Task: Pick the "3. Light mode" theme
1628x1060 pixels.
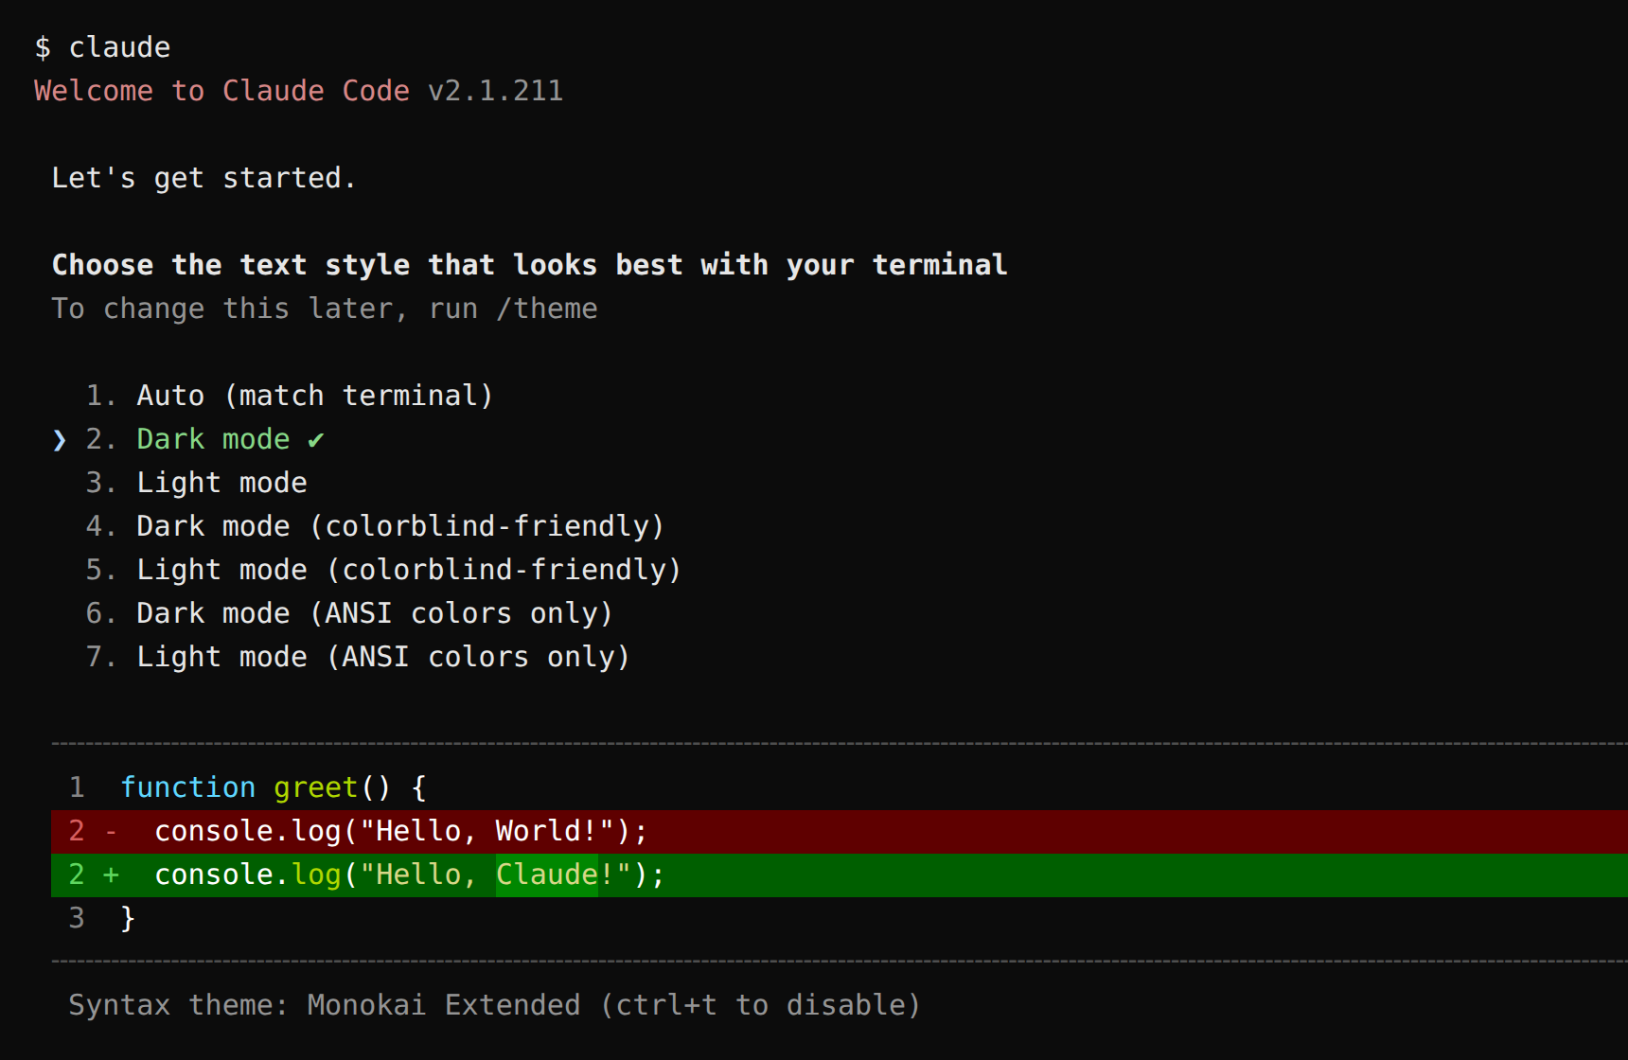Action: pyautogui.click(x=196, y=483)
